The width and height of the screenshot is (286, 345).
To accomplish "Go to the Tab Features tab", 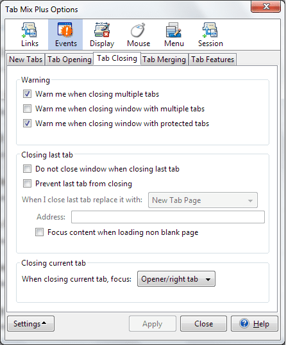I will [x=212, y=60].
